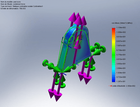This screenshot has height=107, width=140.
Task: Click the 'Nom du modèle: pad eyes' text
Action: pos(11,2)
